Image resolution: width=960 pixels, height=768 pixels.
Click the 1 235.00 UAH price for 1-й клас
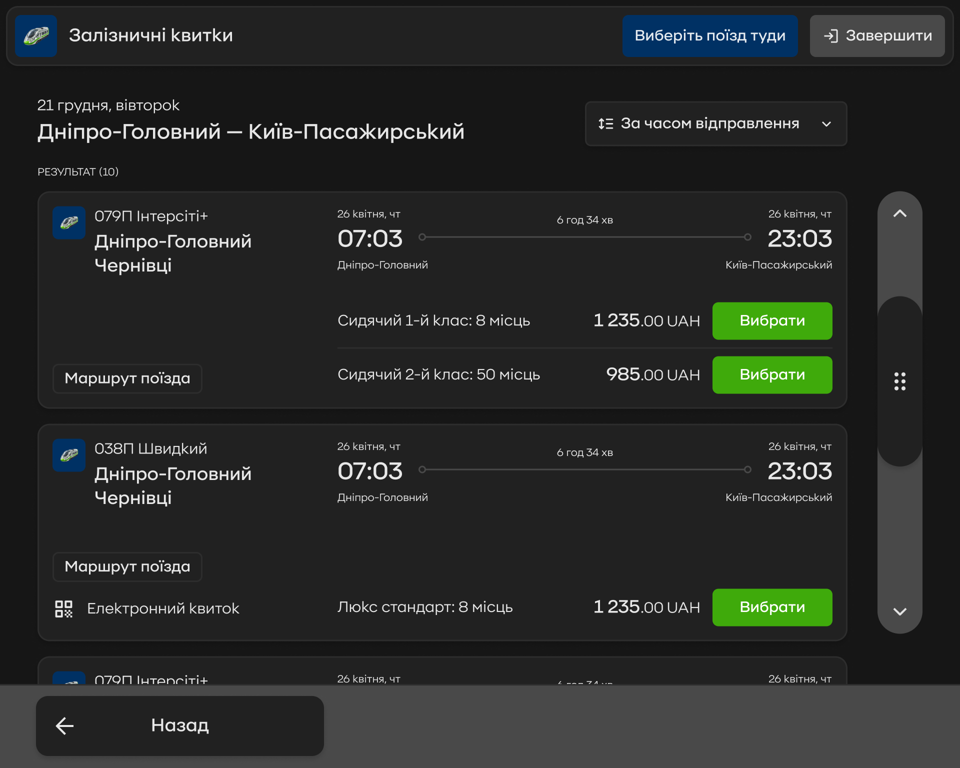(x=646, y=320)
